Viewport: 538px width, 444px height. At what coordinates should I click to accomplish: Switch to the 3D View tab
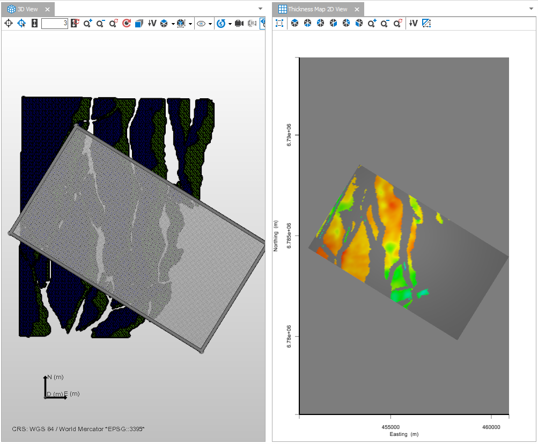coord(27,9)
